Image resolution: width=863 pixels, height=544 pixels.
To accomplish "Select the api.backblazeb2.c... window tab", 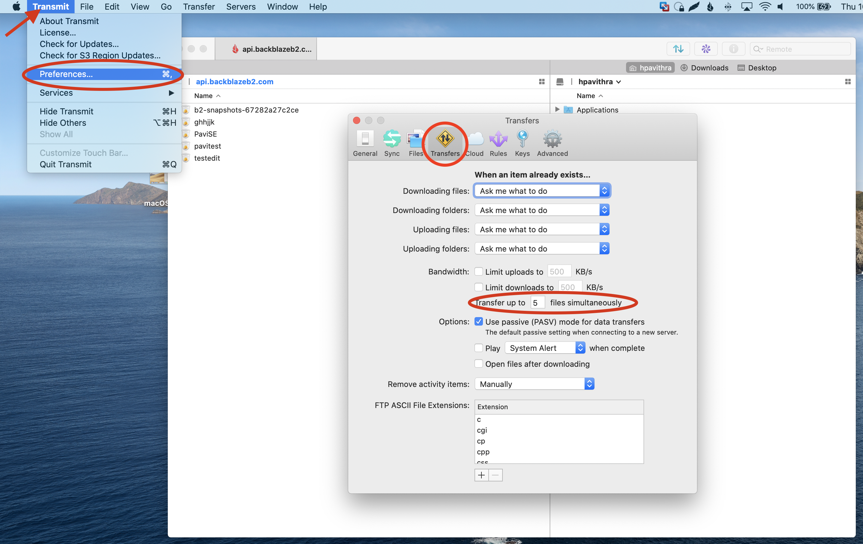I will tap(266, 49).
